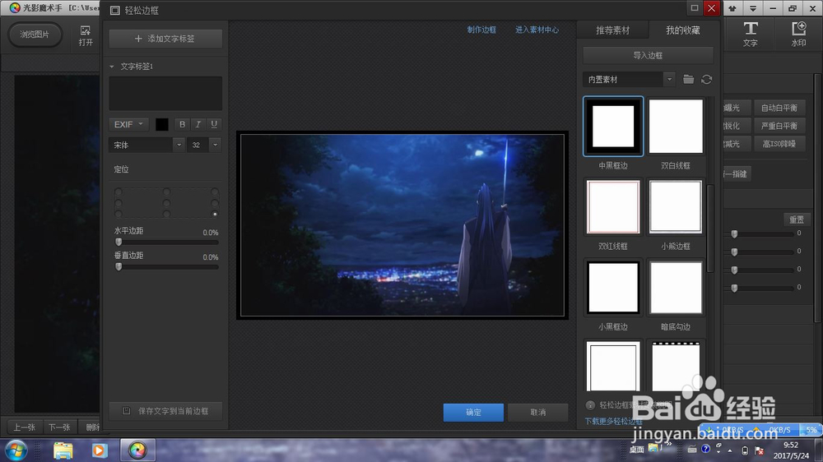Click the 浏览图片 button
The width and height of the screenshot is (823, 462).
click(x=35, y=35)
